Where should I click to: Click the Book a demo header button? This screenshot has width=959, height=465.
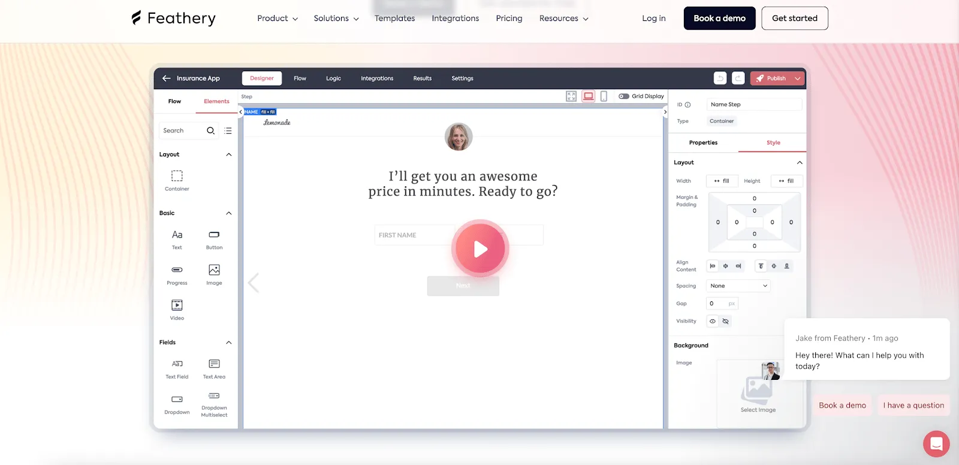coord(719,19)
